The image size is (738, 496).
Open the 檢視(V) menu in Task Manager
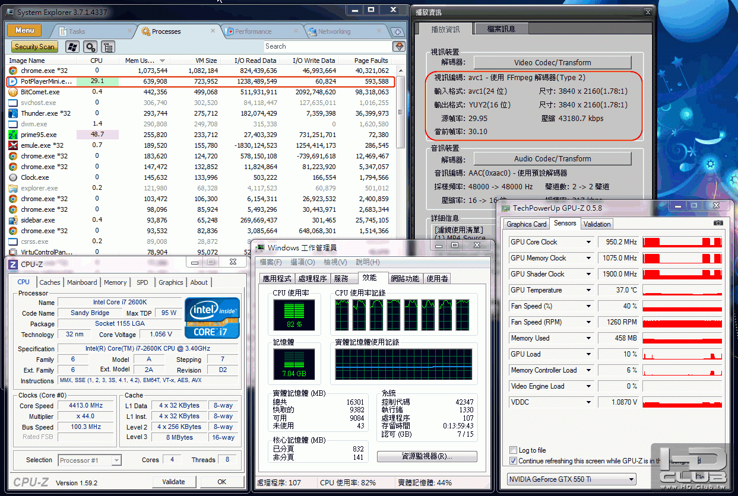[x=335, y=262]
